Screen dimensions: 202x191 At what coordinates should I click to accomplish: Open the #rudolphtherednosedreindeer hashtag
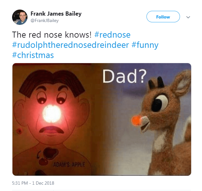[x=71, y=45]
